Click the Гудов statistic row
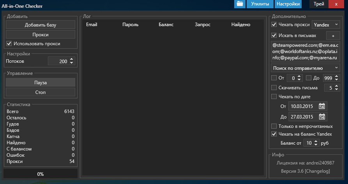 41,124
